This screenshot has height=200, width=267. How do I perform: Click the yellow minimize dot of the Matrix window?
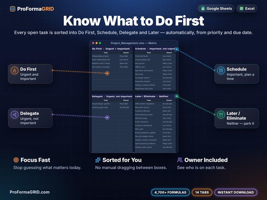coord(97,43)
